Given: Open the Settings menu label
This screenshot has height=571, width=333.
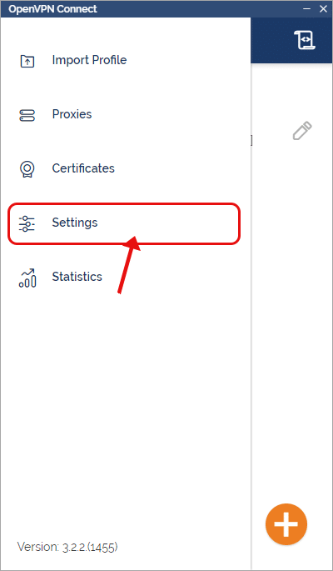Looking at the screenshot, I should click(x=75, y=223).
